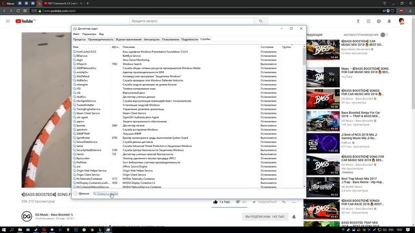Open the DG Music channel avatar
Viewport: 415px width, 233px height.
27,216
